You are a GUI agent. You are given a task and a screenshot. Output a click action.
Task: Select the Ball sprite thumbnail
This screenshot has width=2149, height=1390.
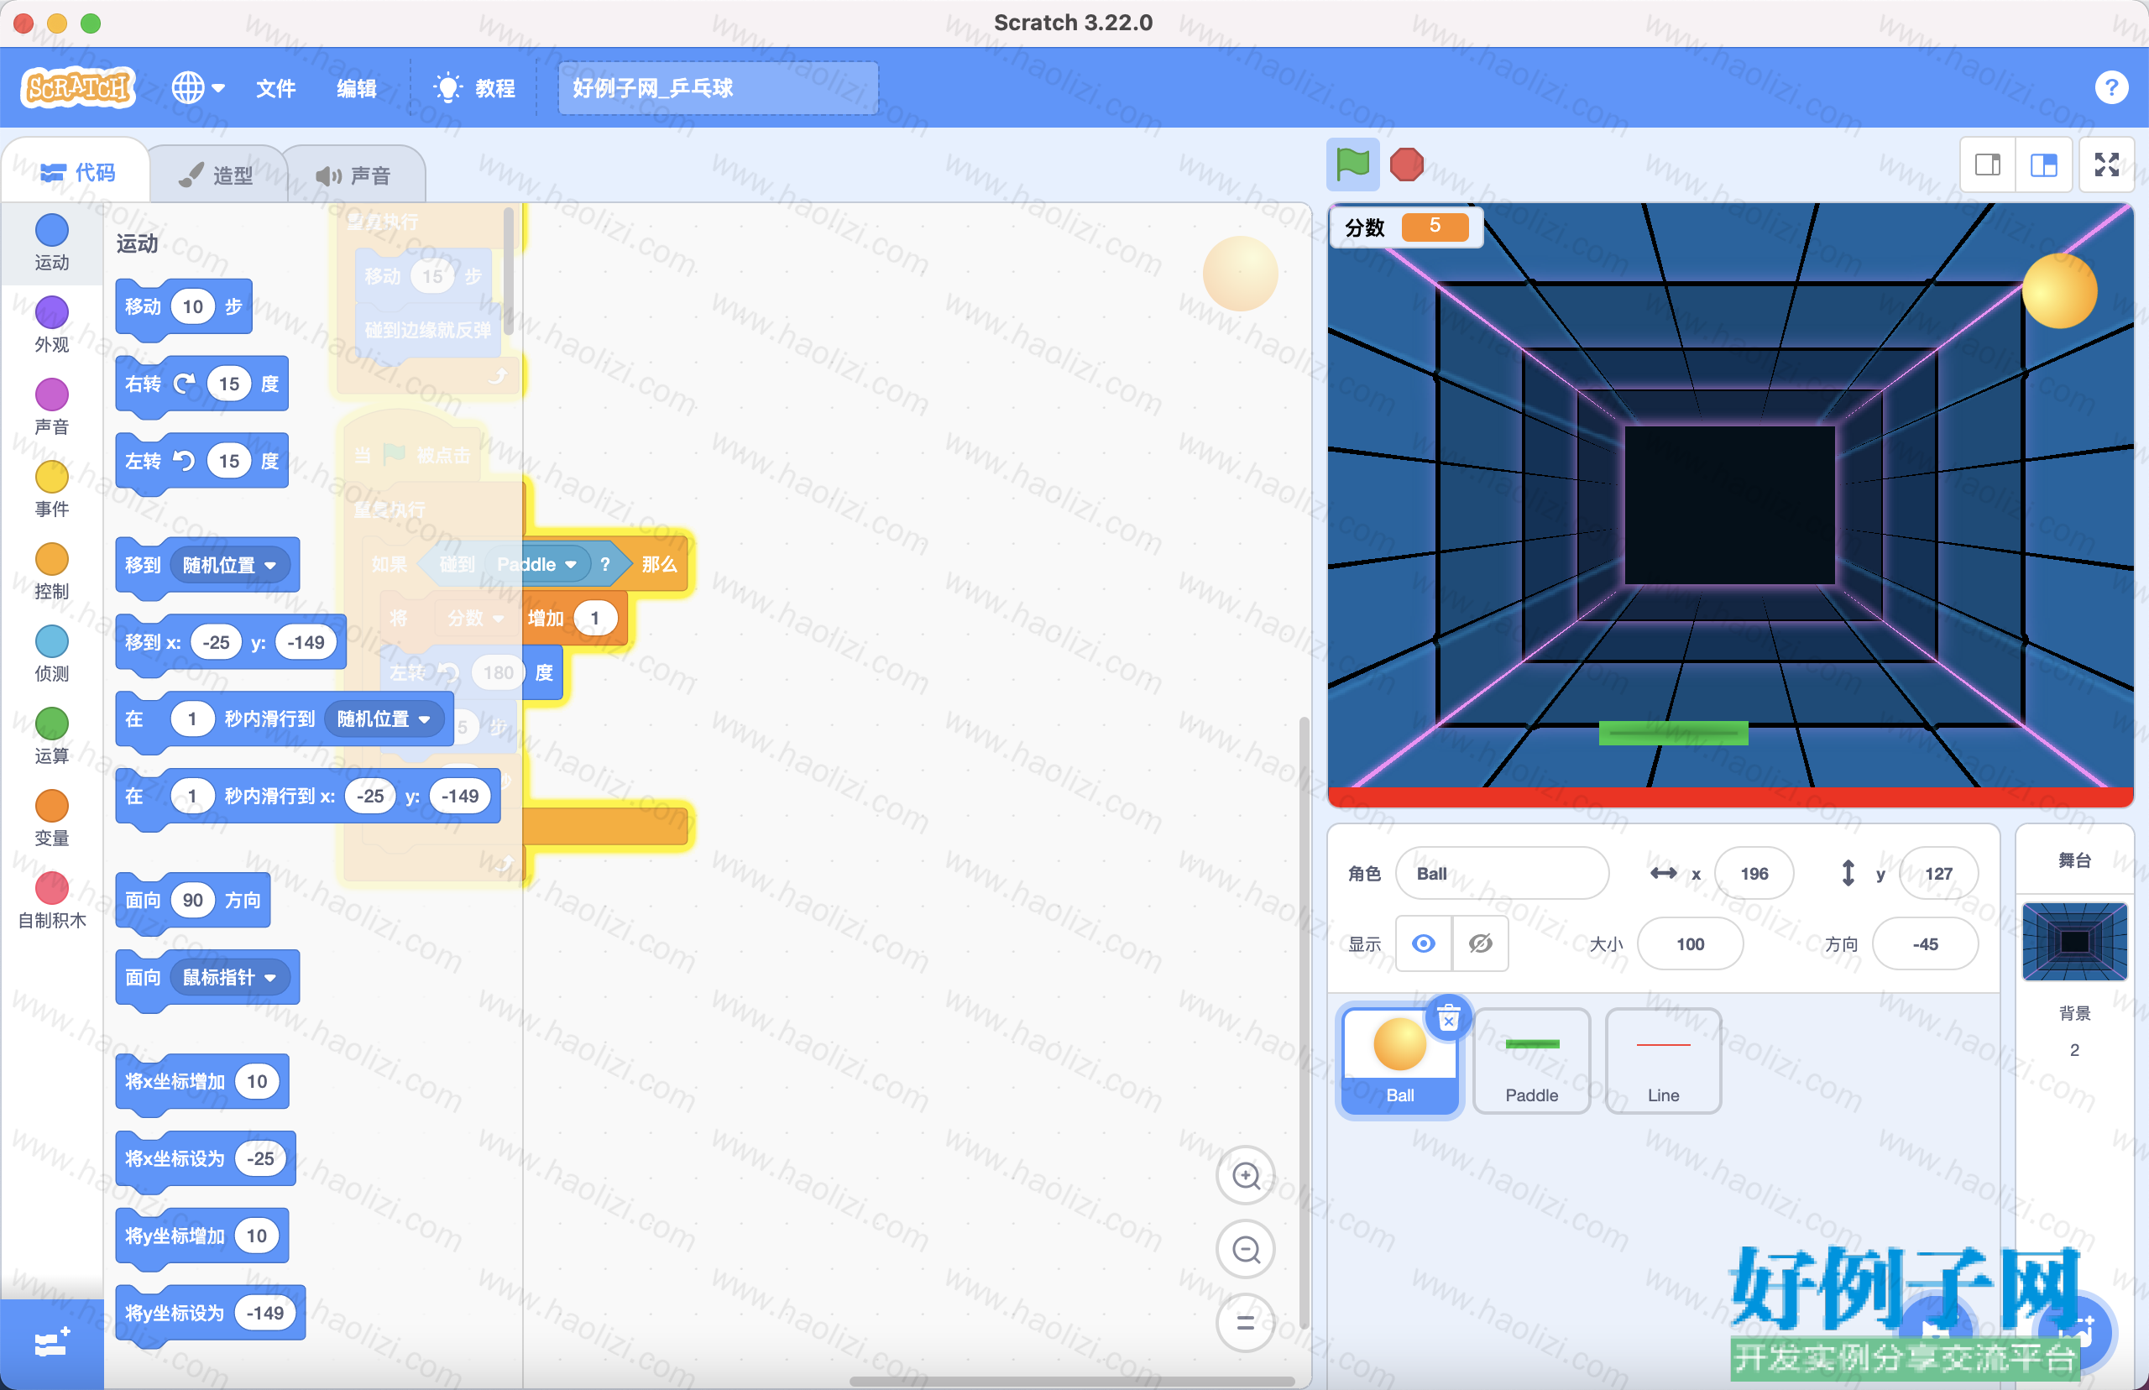(1399, 1062)
